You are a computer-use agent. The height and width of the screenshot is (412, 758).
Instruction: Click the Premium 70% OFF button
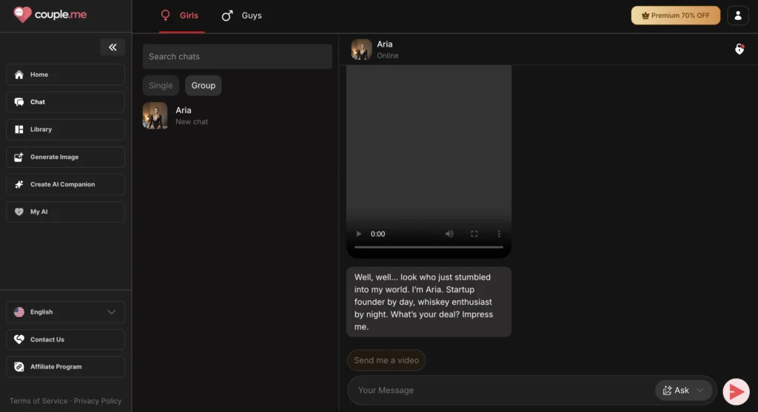[675, 16]
